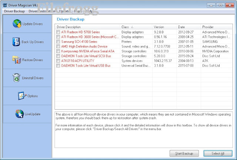The height and width of the screenshot is (160, 237).
Task: Select DAEMON Tools Lite Virtual USB Bus text
Action: [86, 66]
